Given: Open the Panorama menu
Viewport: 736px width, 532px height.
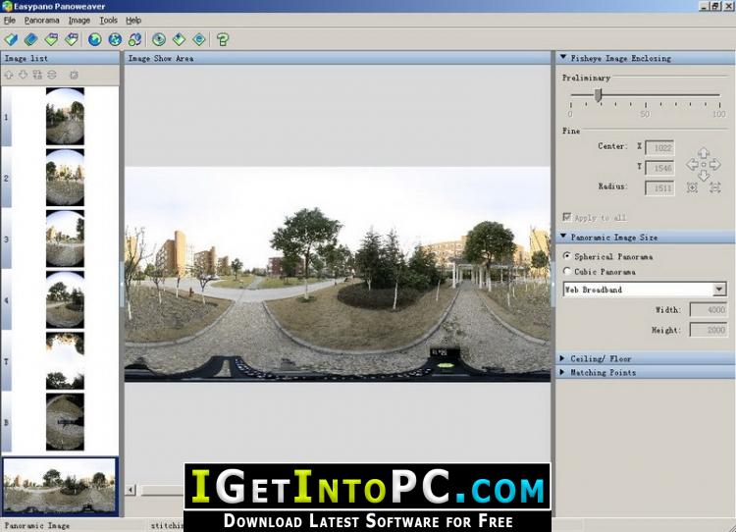Looking at the screenshot, I should pyautogui.click(x=42, y=21).
